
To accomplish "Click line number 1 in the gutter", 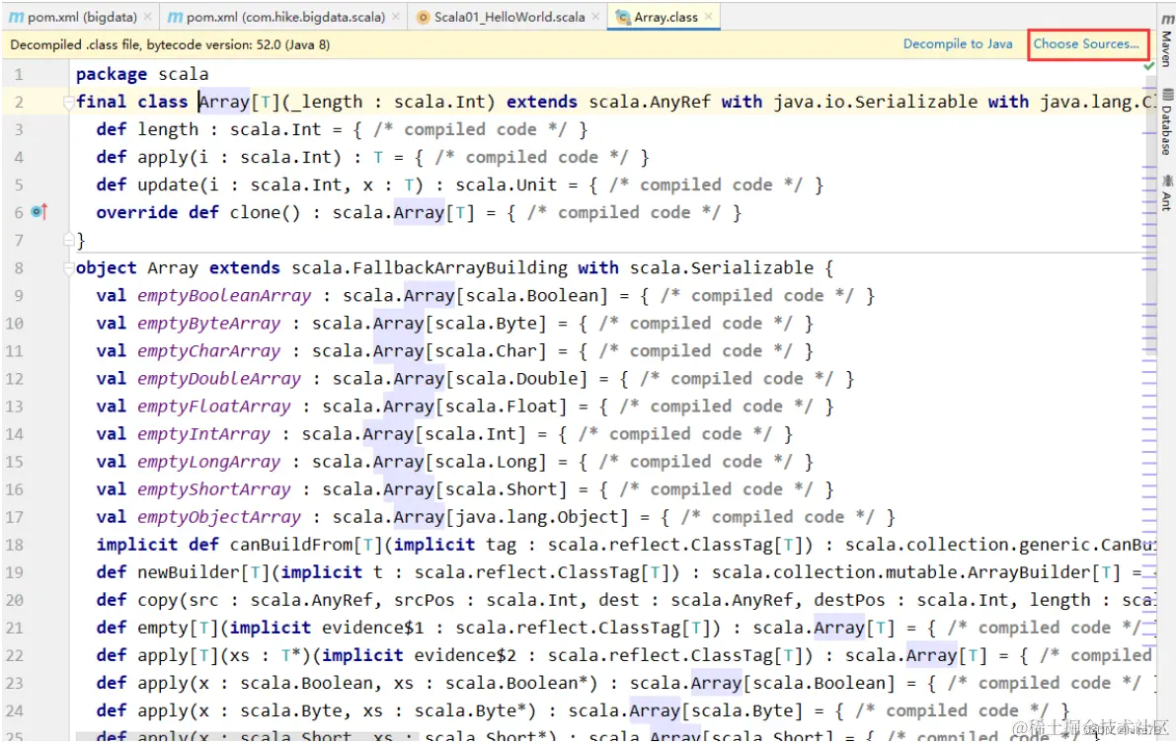I will click(x=19, y=74).
